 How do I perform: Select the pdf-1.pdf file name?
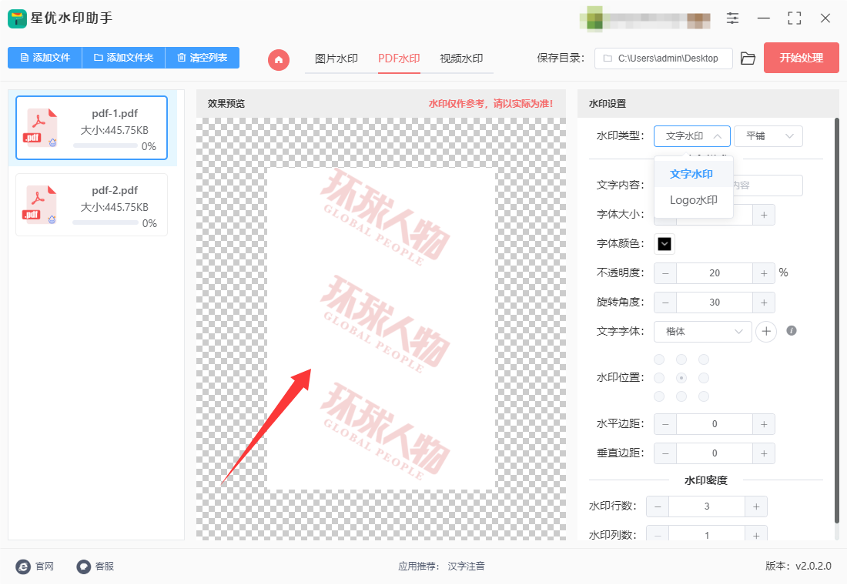(x=115, y=114)
